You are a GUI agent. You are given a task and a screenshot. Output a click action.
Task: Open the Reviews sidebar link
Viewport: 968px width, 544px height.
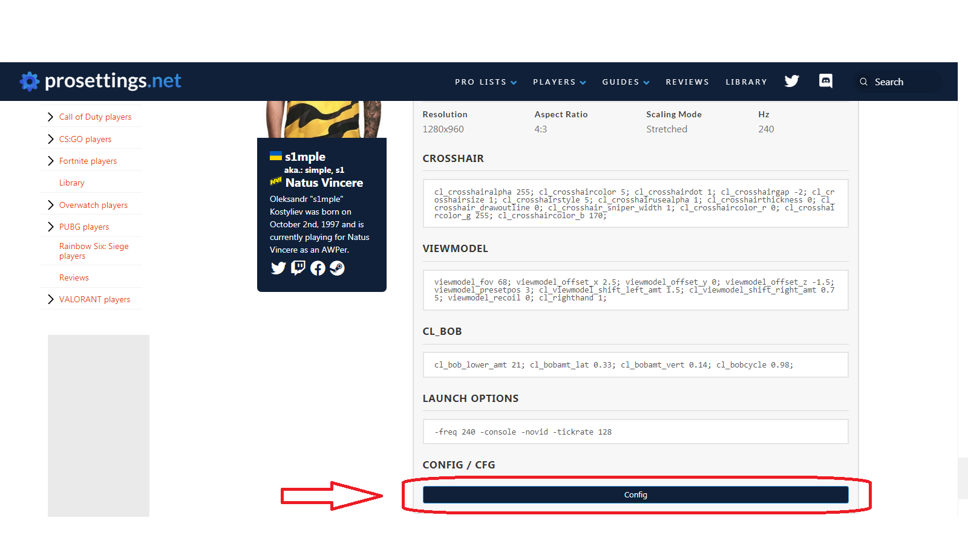[x=74, y=277]
